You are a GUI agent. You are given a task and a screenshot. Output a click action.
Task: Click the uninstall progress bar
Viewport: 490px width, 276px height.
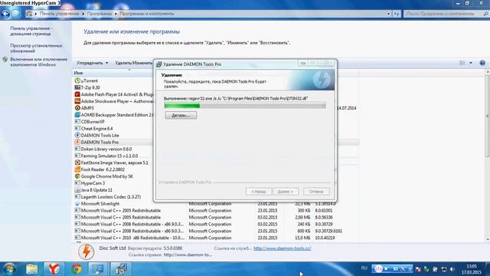tap(245, 106)
